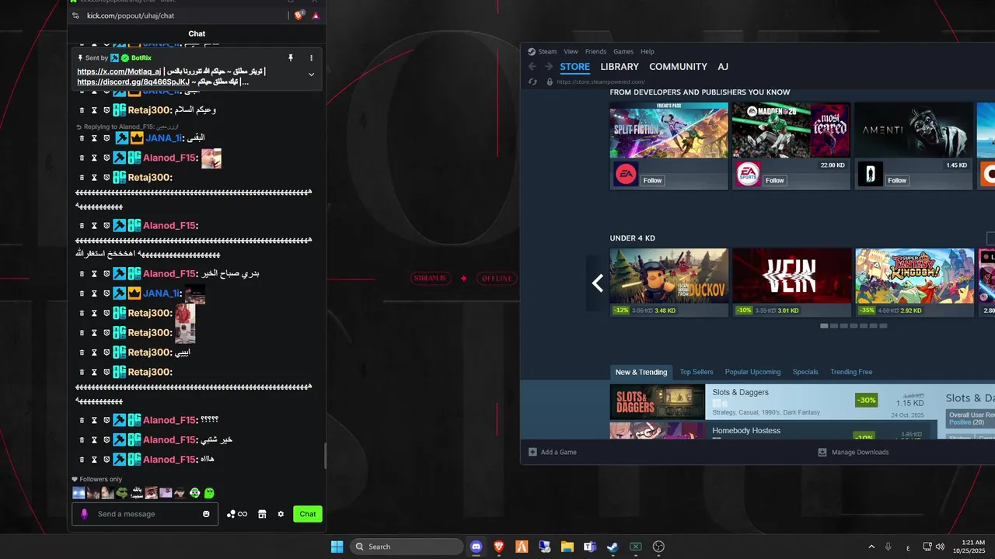Viewport: 995px width, 559px height.
Task: Pick the green Pepe frog emote
Action: (122, 493)
